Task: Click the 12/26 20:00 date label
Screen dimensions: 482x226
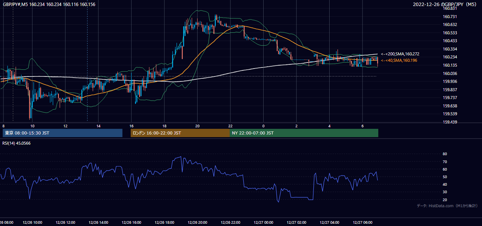Action: pyautogui.click(x=197, y=222)
